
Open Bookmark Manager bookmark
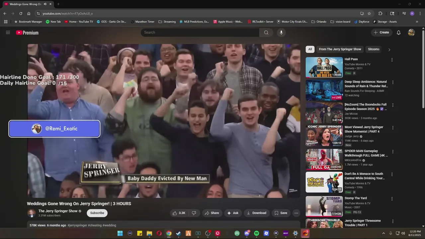(28, 22)
